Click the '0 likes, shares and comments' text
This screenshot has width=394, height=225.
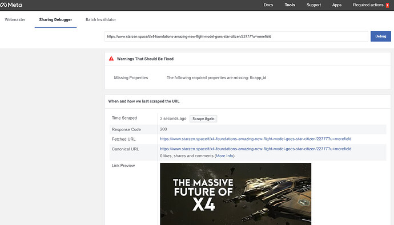click(x=187, y=156)
